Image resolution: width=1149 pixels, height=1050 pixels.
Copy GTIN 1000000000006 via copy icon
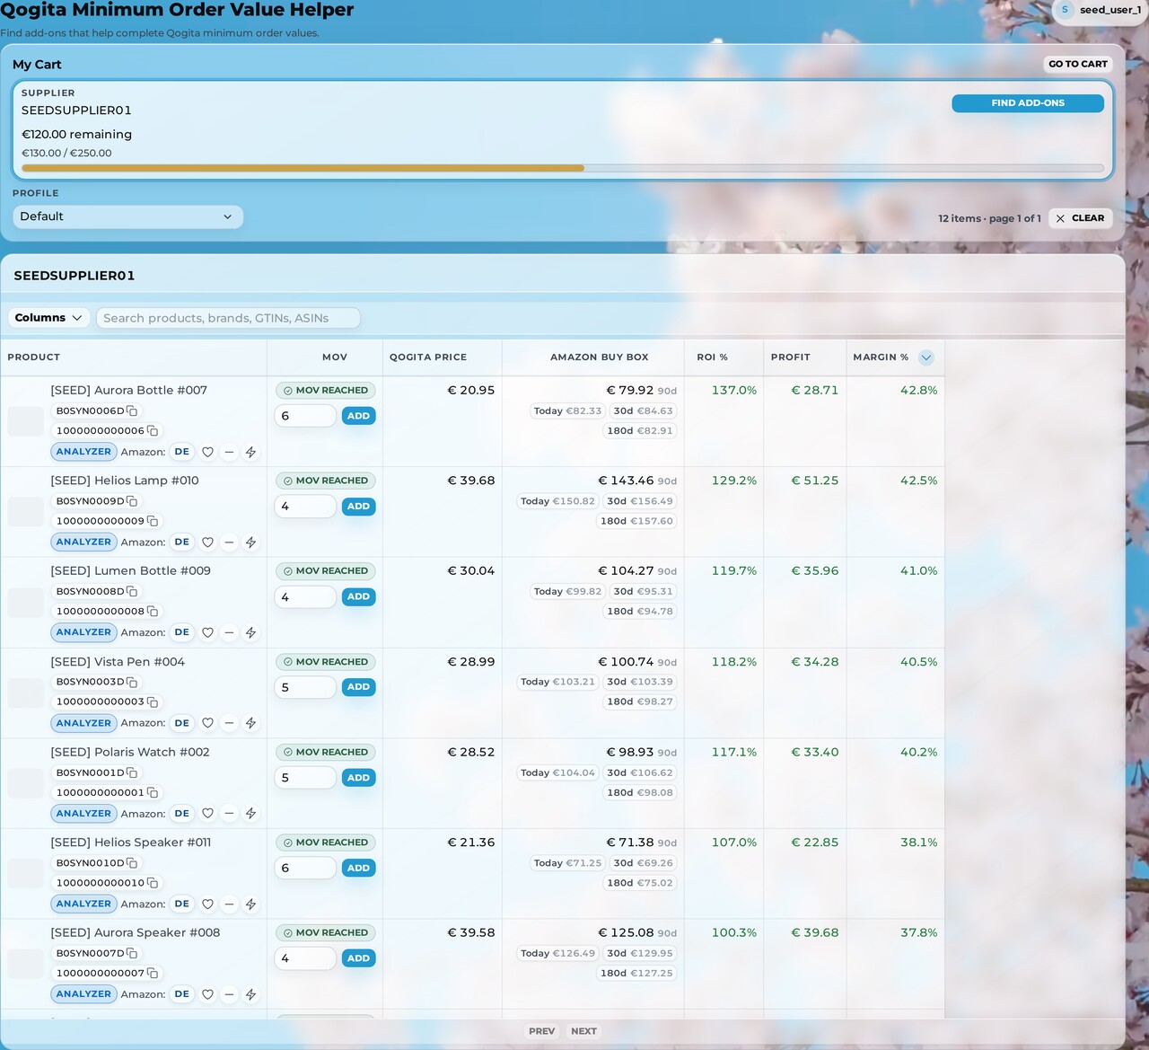tap(153, 431)
